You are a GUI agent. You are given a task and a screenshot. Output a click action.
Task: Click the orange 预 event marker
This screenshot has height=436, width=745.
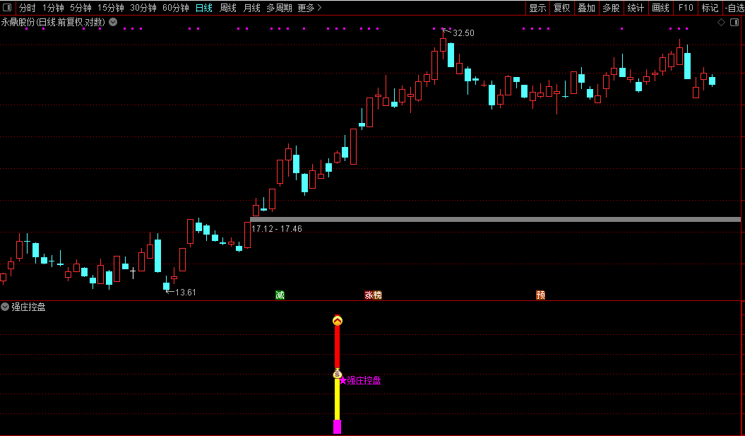point(540,295)
